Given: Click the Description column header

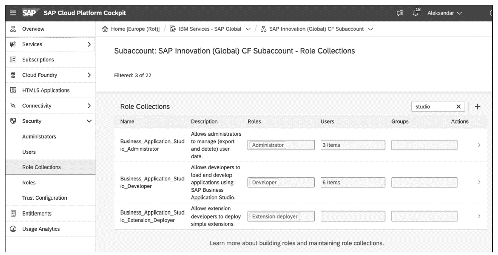Looking at the screenshot, I should click(x=204, y=121).
